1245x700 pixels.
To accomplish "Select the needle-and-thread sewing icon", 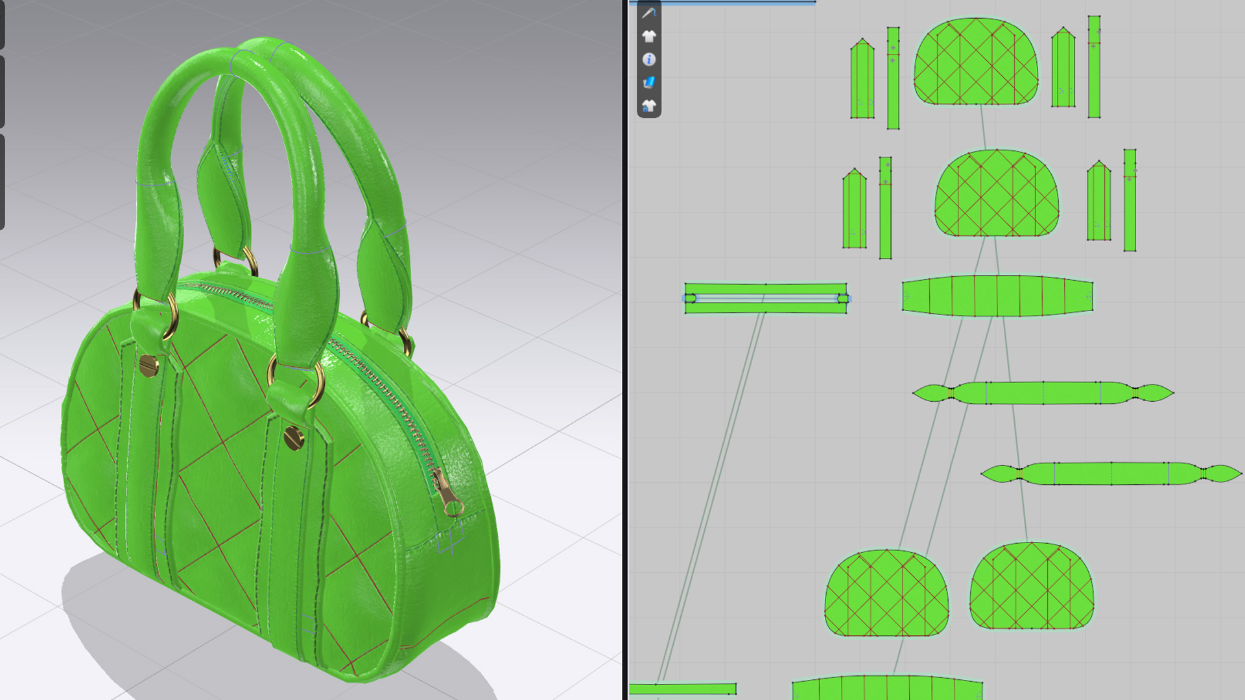I will pos(649,13).
